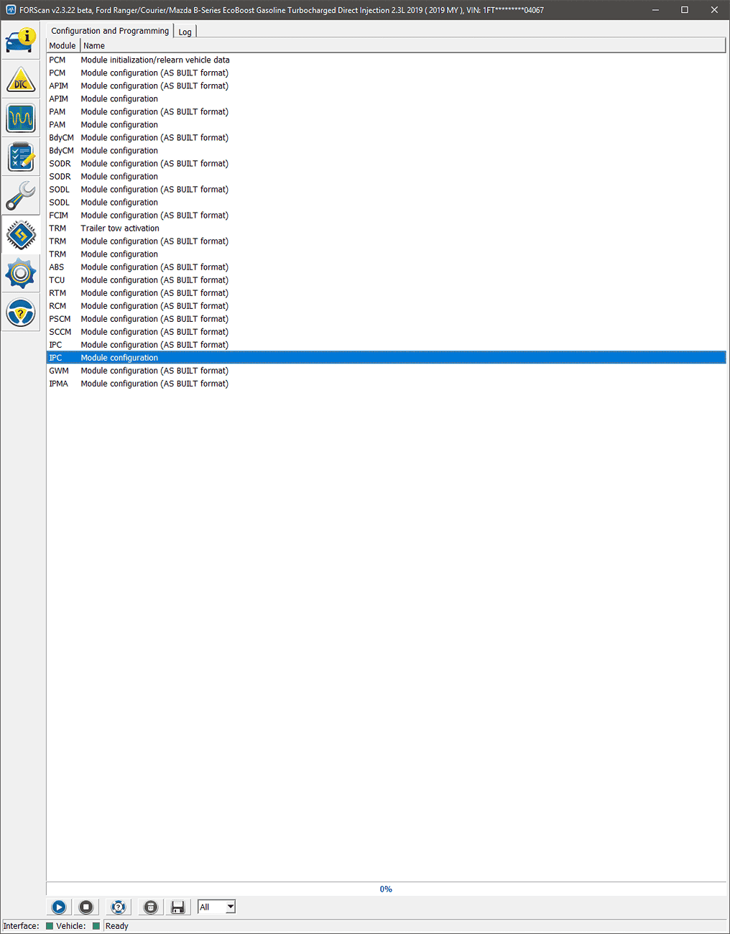This screenshot has width=730, height=934.
Task: Select TRM Module configuration (AS BUILT format)
Action: tap(387, 241)
